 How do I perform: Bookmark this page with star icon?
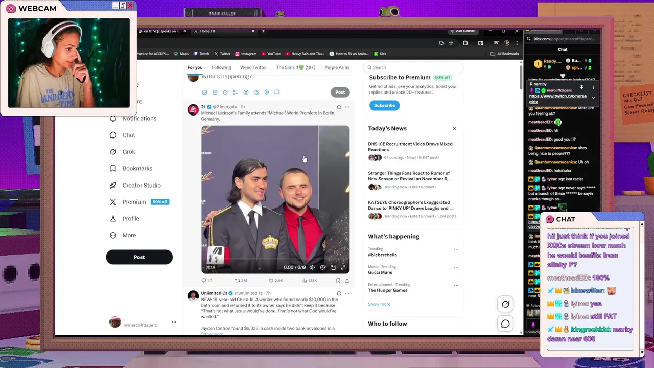click(x=451, y=43)
